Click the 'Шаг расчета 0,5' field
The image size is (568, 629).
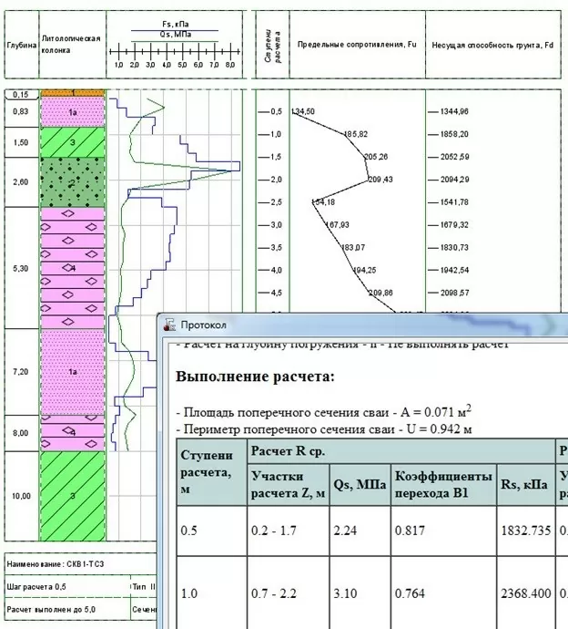pos(67,586)
